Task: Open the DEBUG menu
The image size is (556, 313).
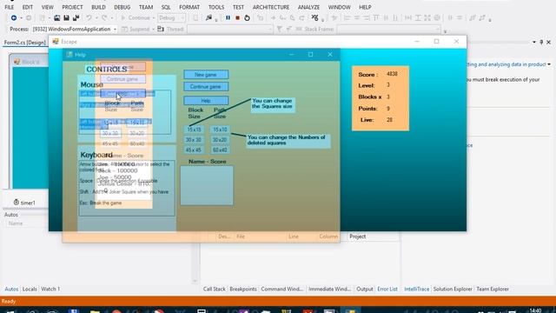Action: pyautogui.click(x=122, y=7)
